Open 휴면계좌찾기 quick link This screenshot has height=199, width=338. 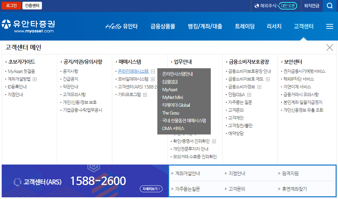tap(294, 189)
